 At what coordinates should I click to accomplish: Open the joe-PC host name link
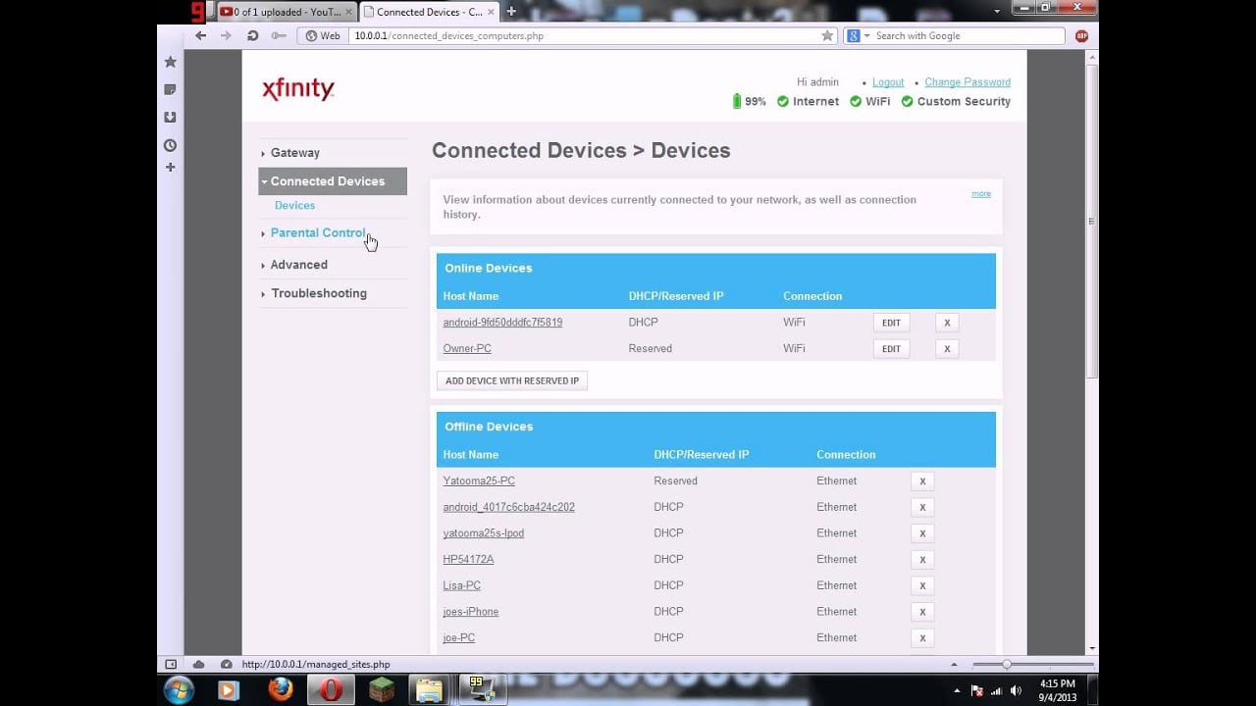[x=458, y=637]
